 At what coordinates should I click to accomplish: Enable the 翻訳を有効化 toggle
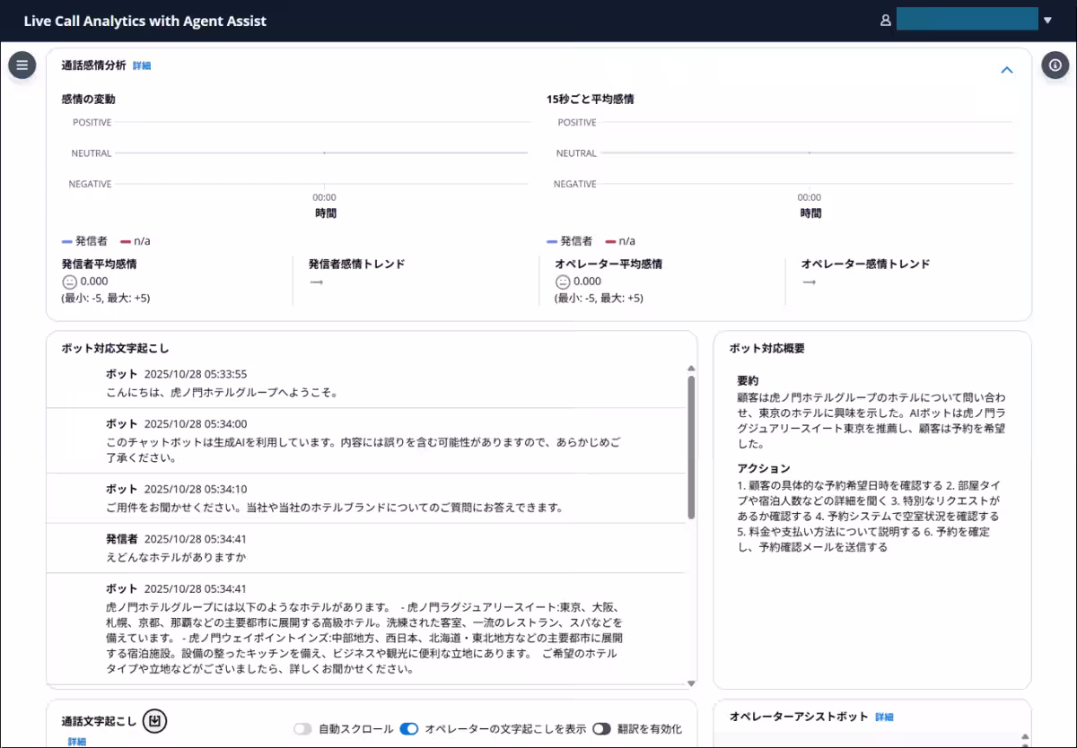(x=601, y=729)
